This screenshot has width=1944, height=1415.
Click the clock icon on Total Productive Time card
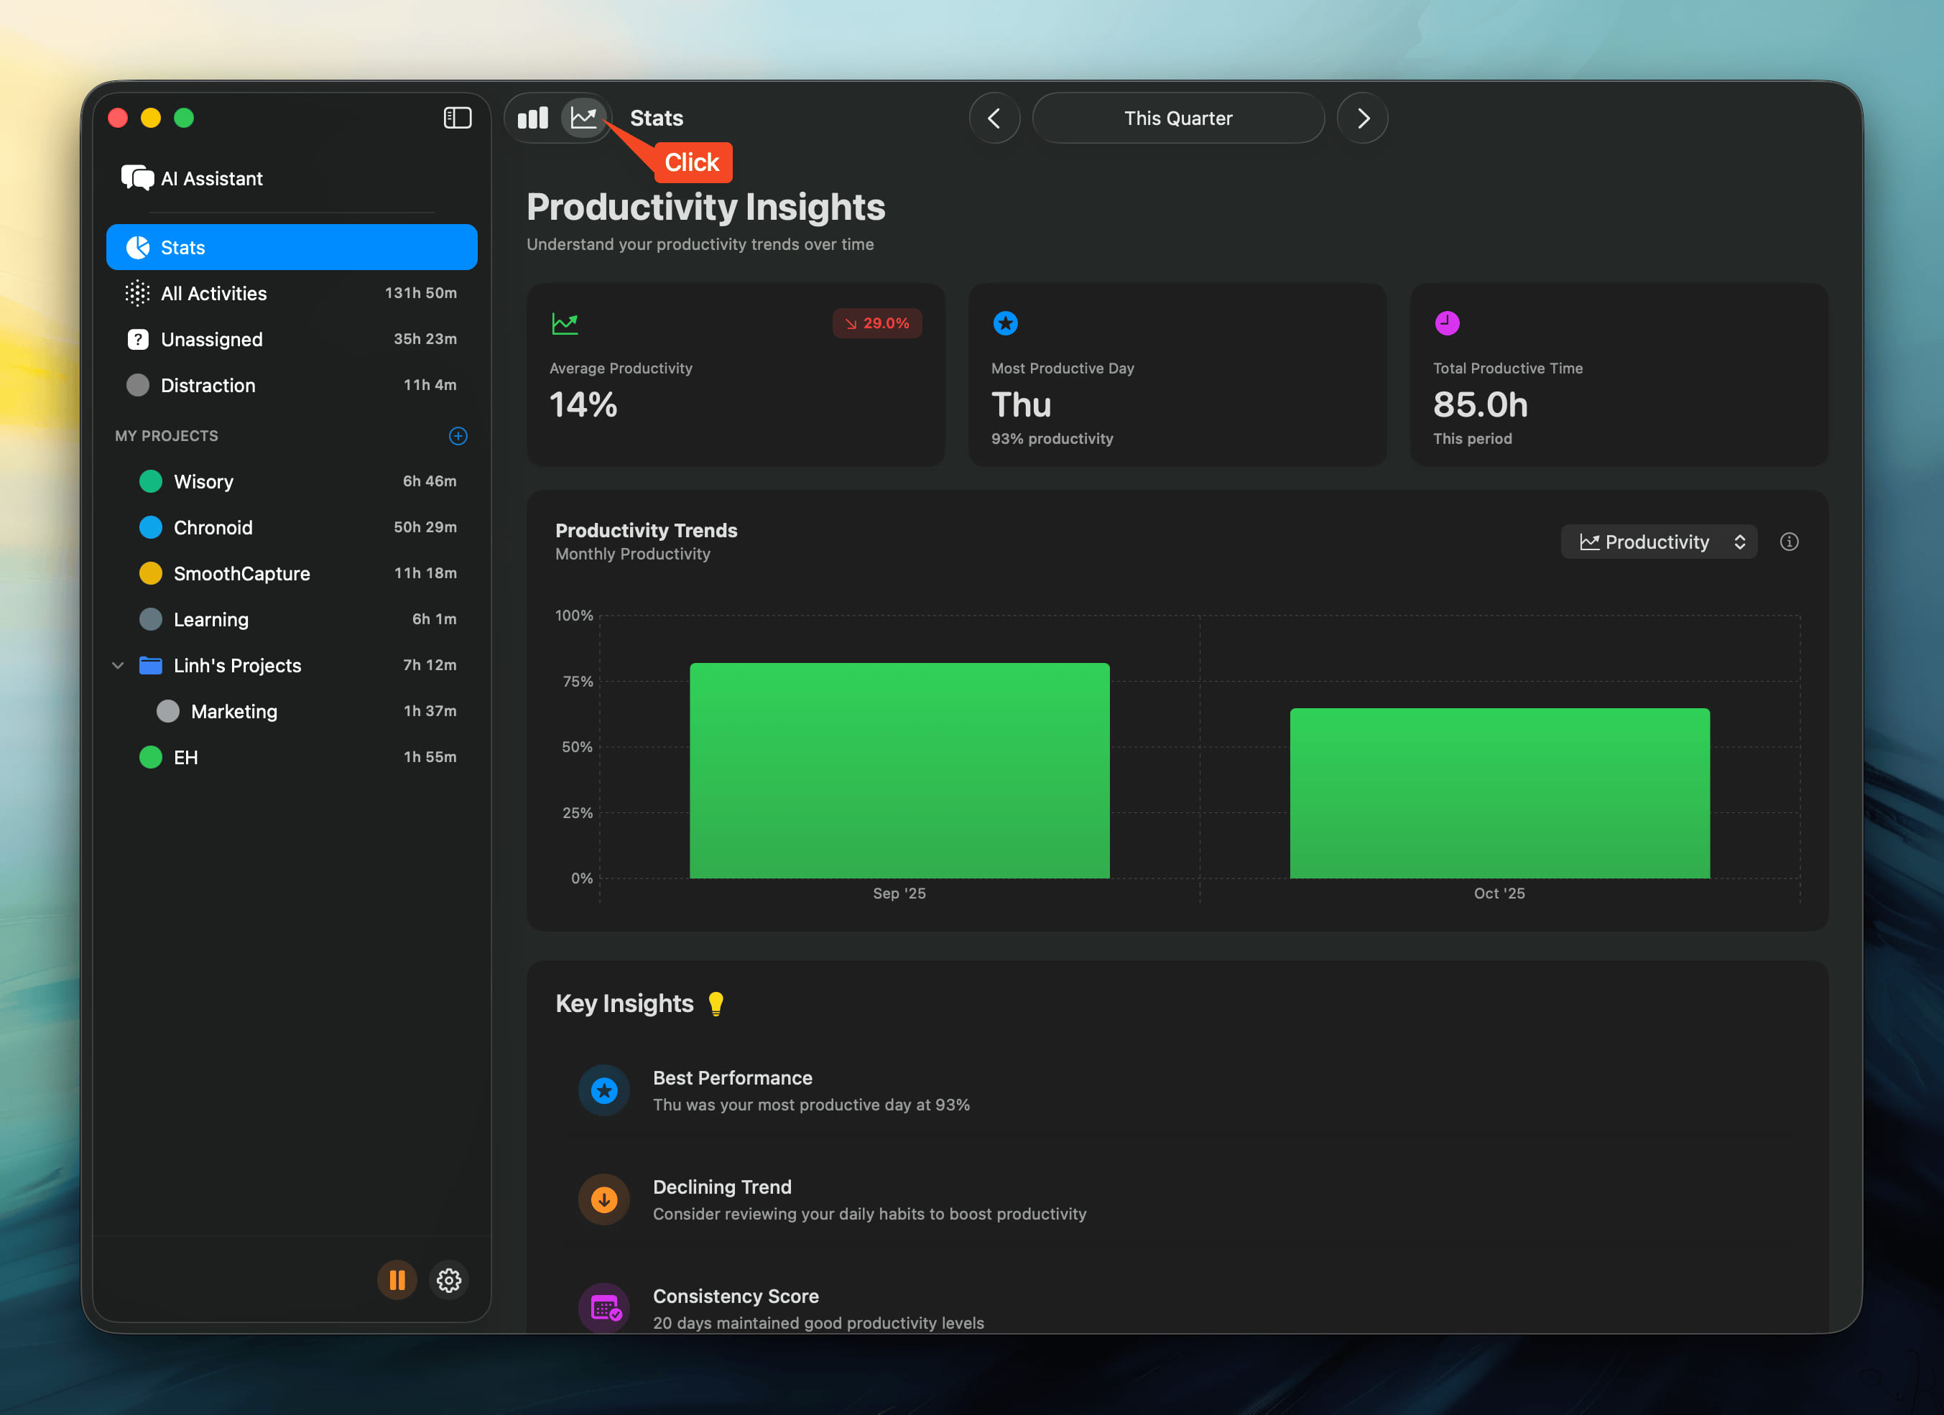coord(1447,323)
